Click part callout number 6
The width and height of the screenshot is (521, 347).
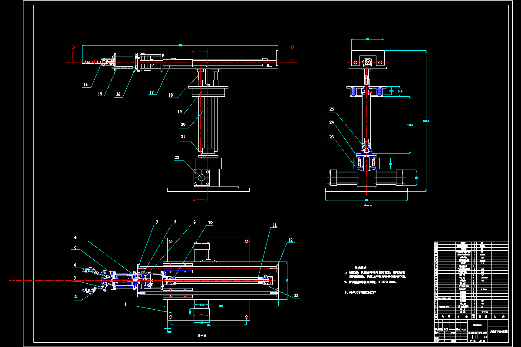(75, 238)
